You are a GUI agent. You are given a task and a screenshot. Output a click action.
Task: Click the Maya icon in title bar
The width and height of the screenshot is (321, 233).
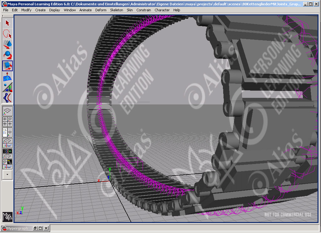point(4,4)
